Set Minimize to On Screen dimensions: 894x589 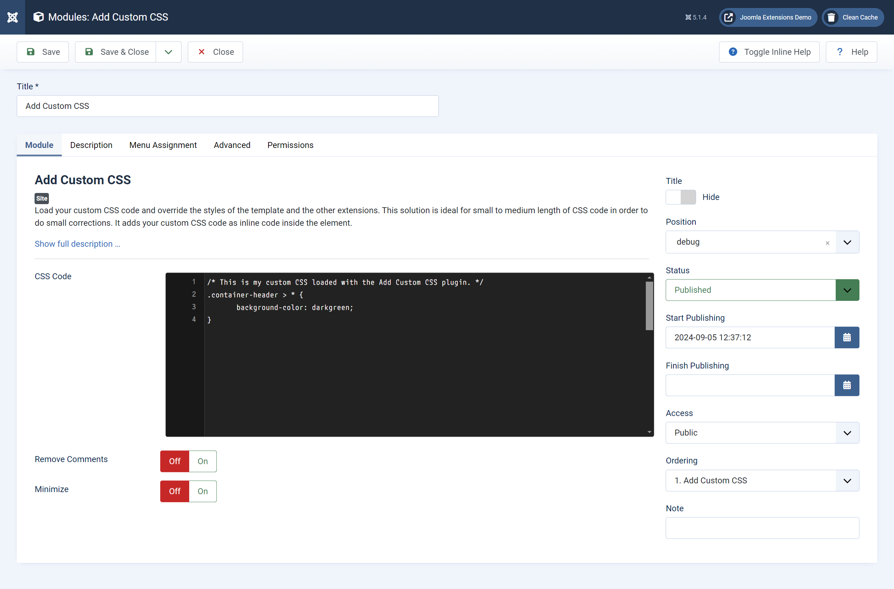202,491
